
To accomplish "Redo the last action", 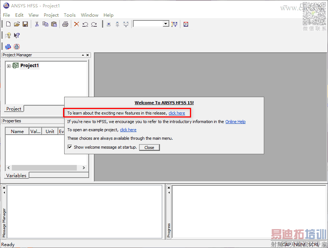I will click(94, 24).
